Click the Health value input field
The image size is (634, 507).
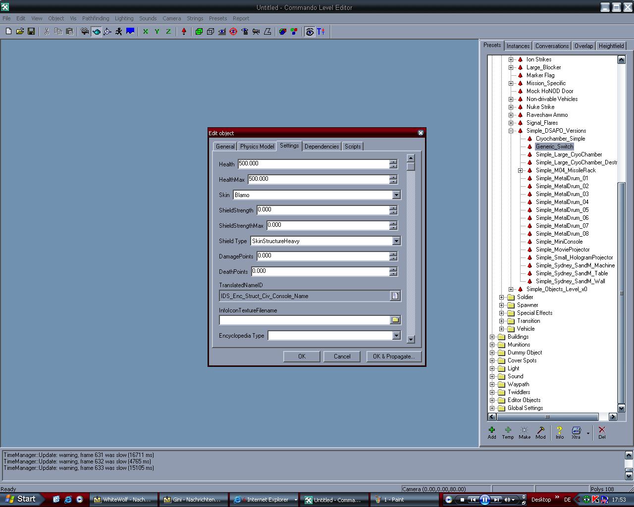tap(313, 164)
